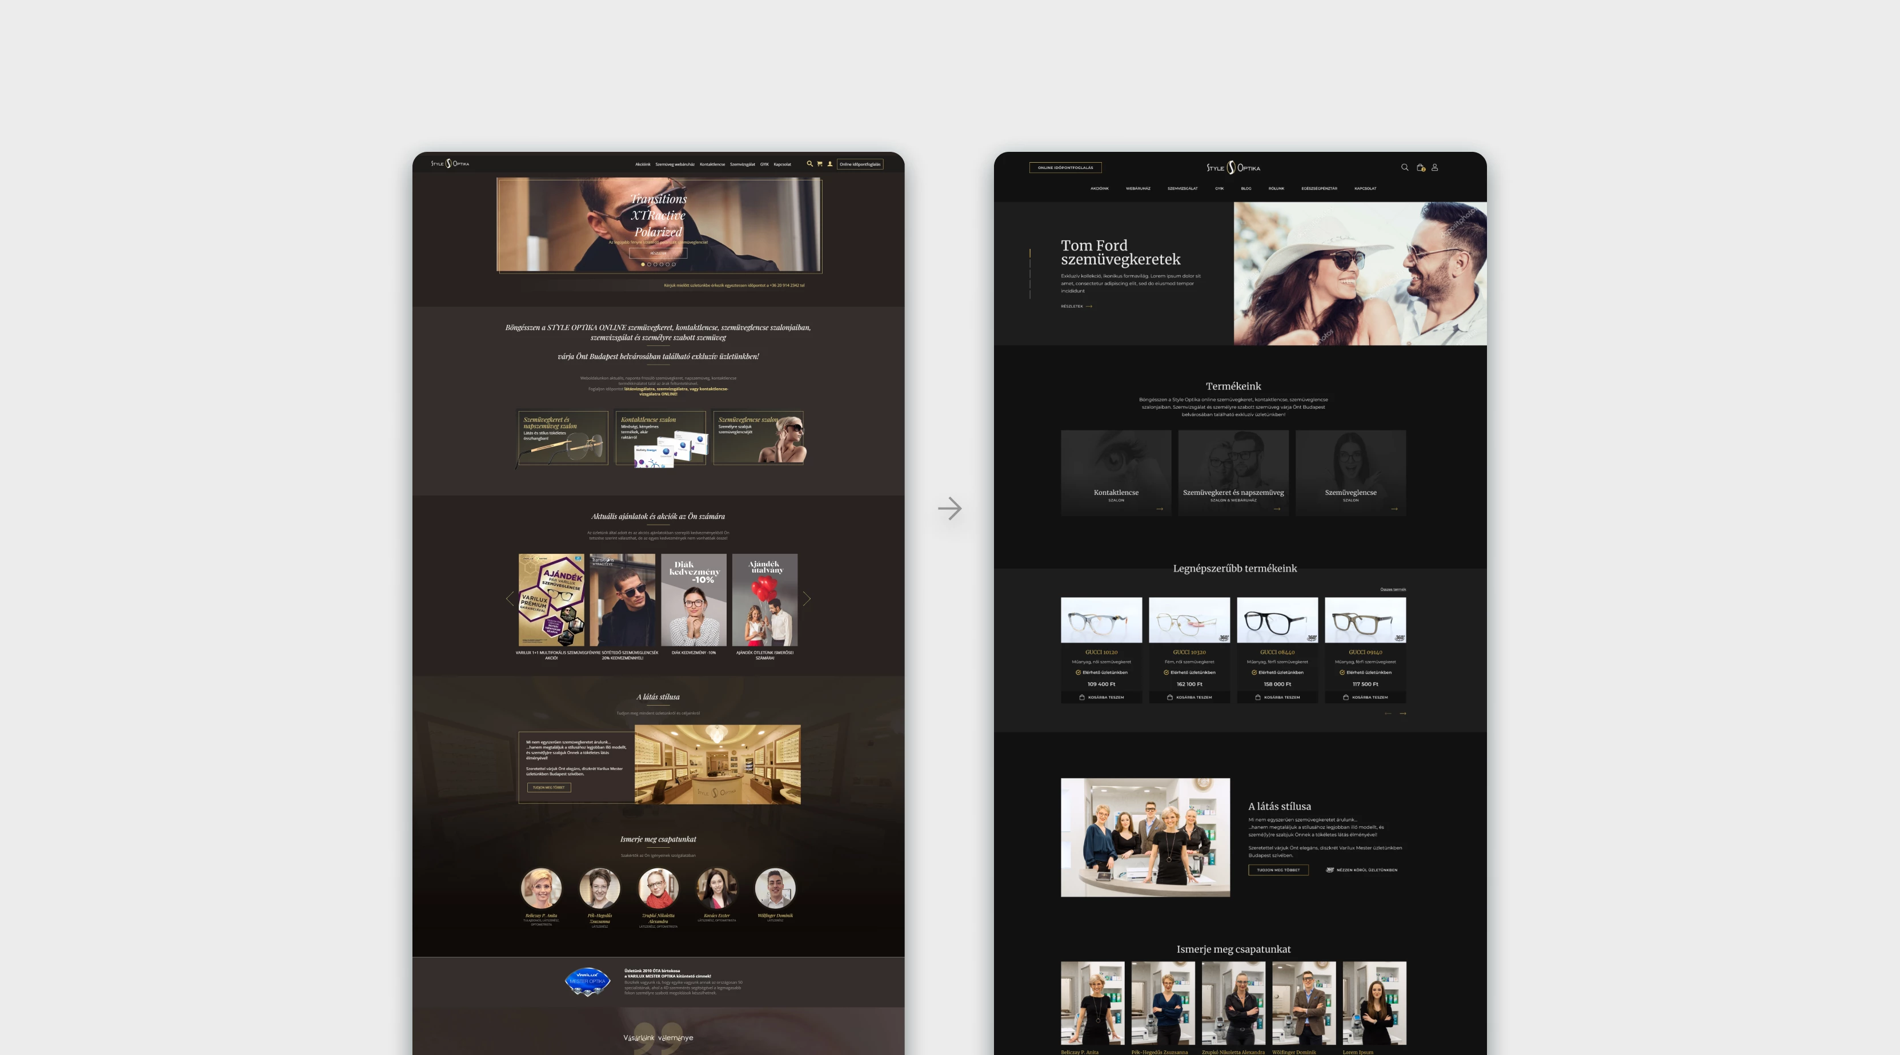Click the price text 162 100 Ft

pyautogui.click(x=1189, y=684)
